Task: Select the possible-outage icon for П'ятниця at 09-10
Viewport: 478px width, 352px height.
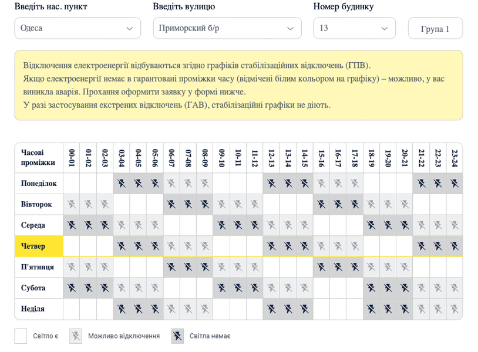Action: pos(221,267)
